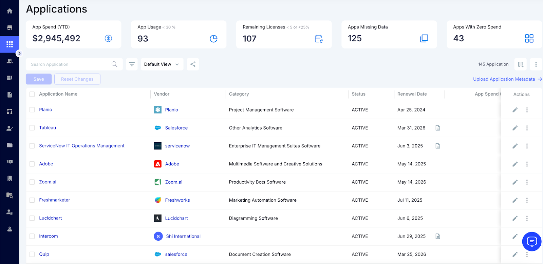The image size is (543, 264).
Task: Check the ServiceNow IT Operations Management checkbox
Action: point(32,146)
